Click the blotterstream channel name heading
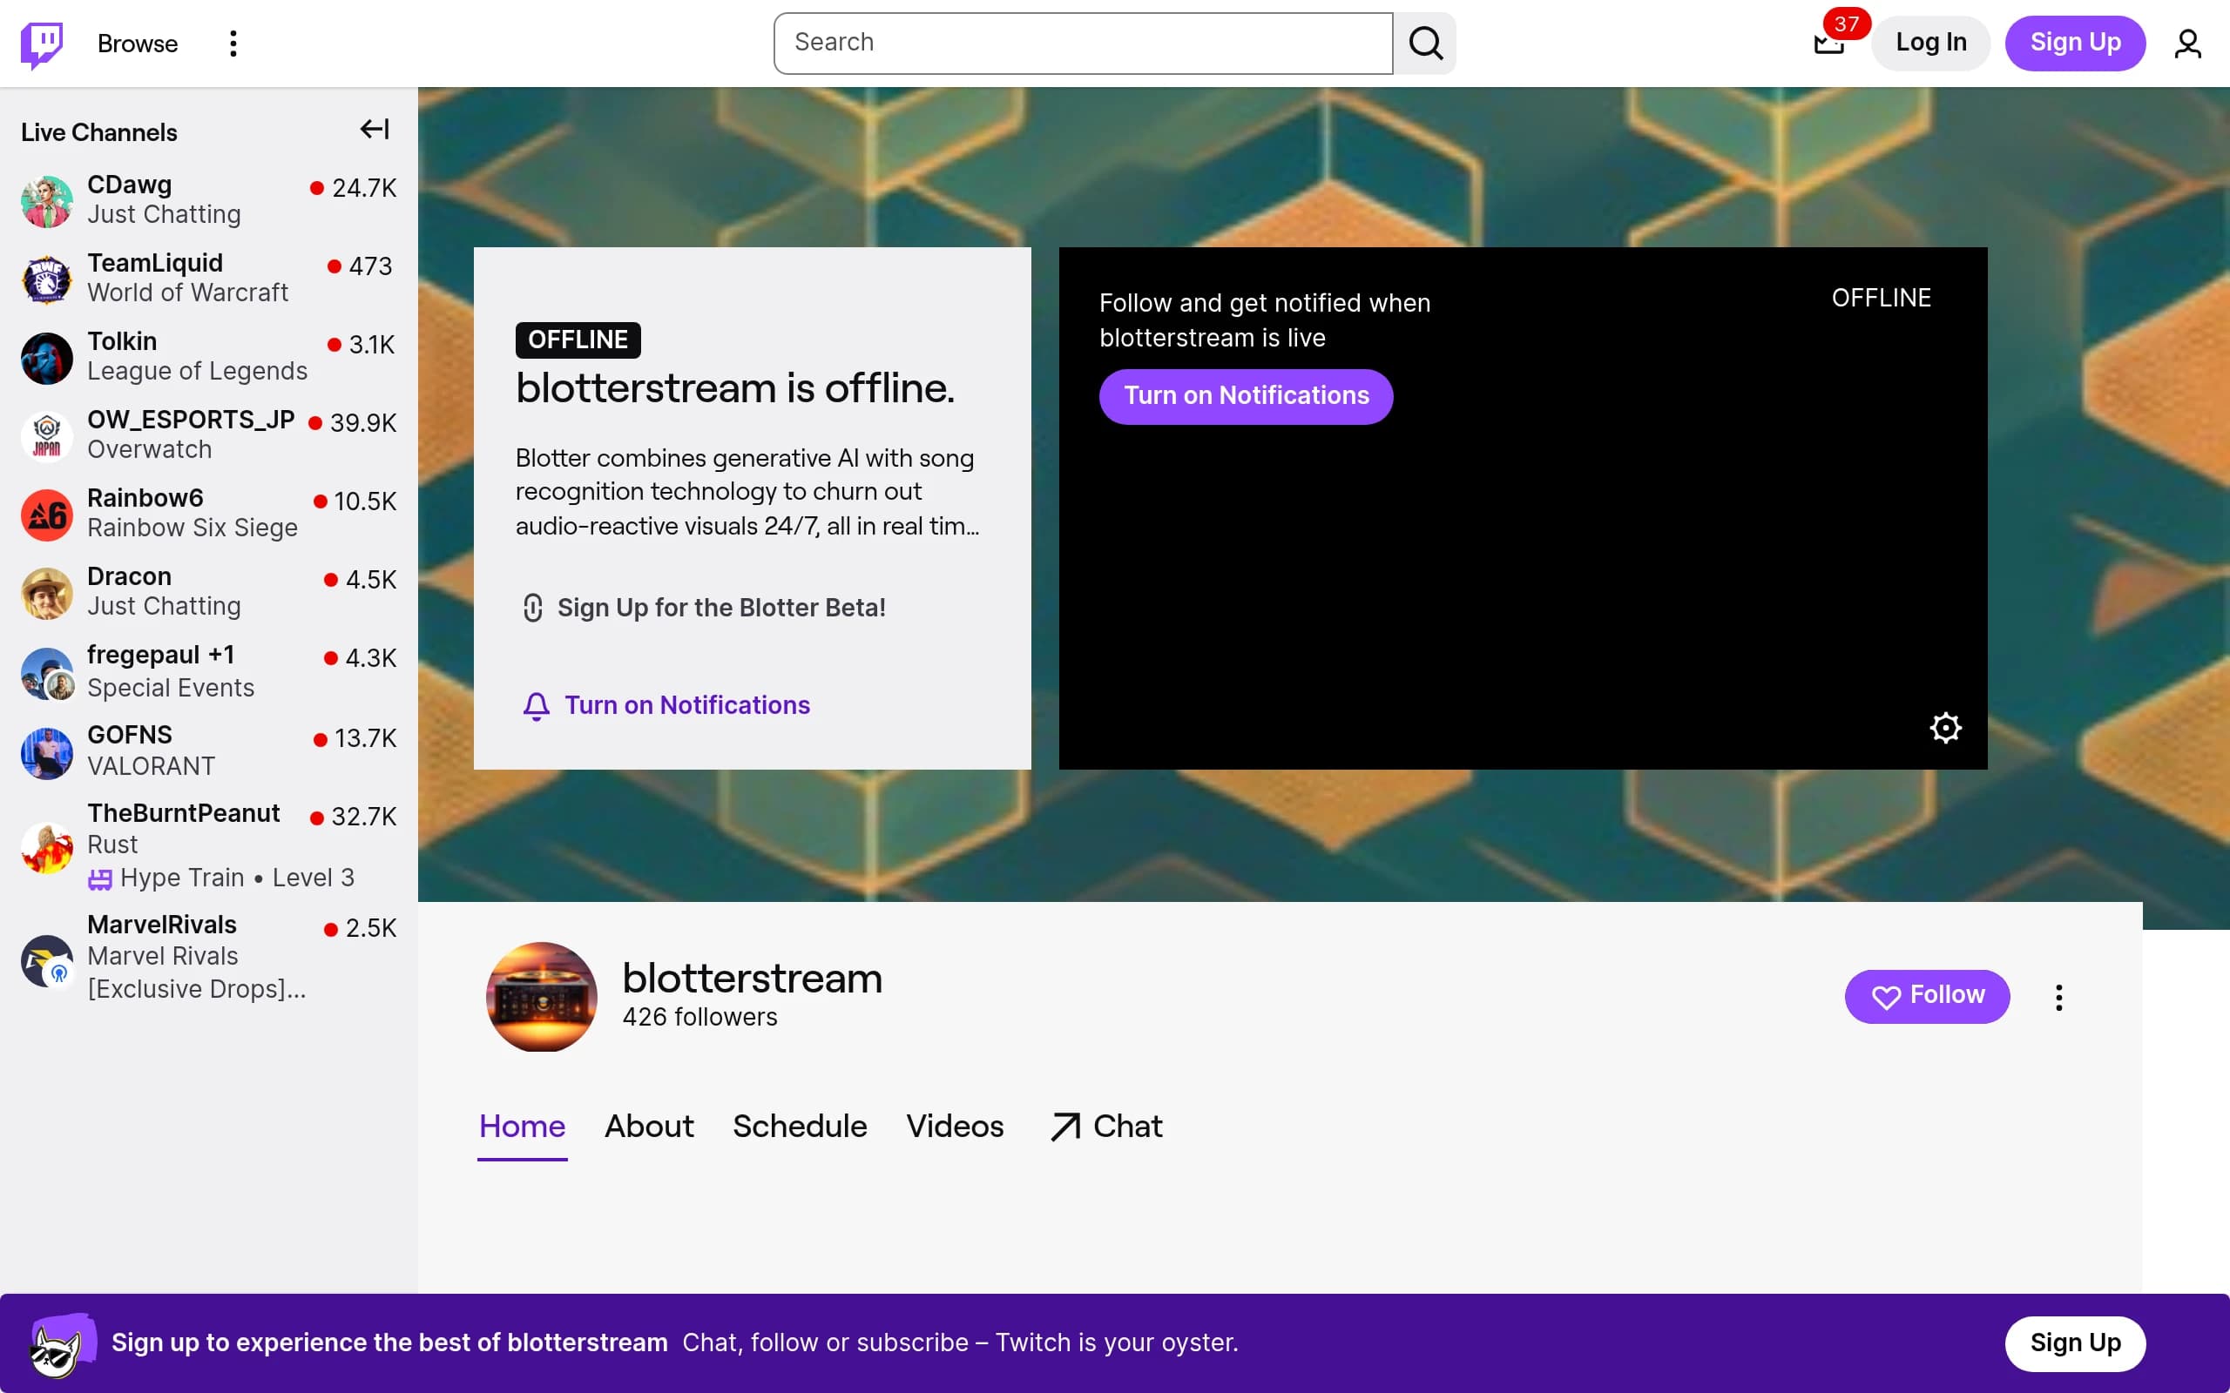 click(x=752, y=979)
